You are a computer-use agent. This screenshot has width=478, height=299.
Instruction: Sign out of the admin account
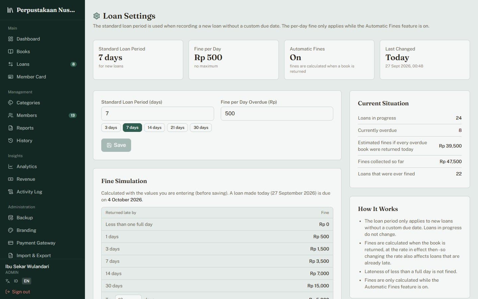[18, 292]
